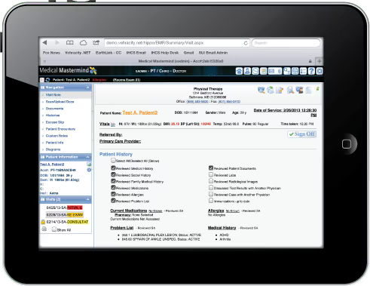
Task: Open the mail envelope icon in header
Action: pos(271,71)
